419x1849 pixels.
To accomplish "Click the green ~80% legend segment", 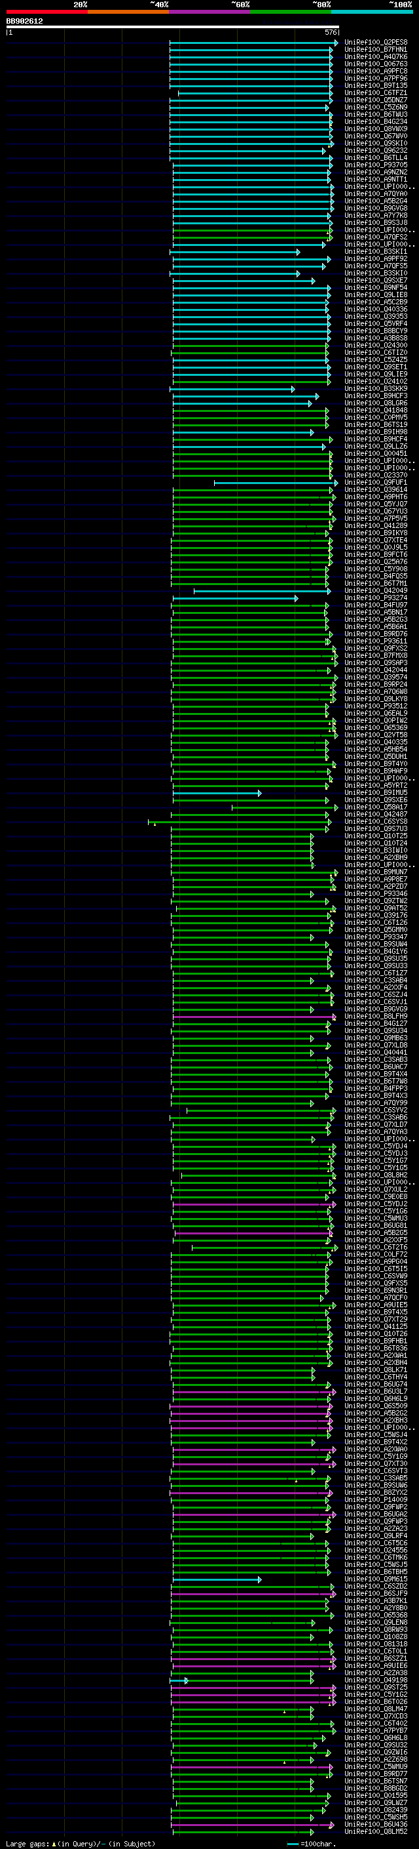I will [291, 12].
